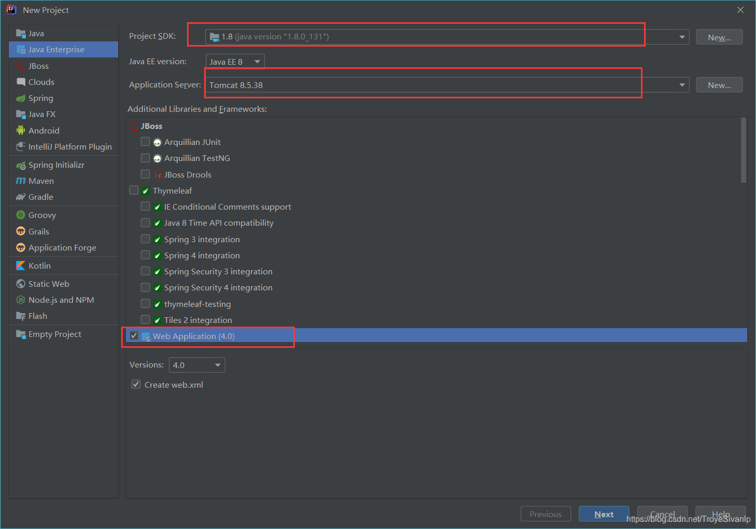Image resolution: width=756 pixels, height=529 pixels.
Task: Select Empty Project type
Action: point(63,334)
